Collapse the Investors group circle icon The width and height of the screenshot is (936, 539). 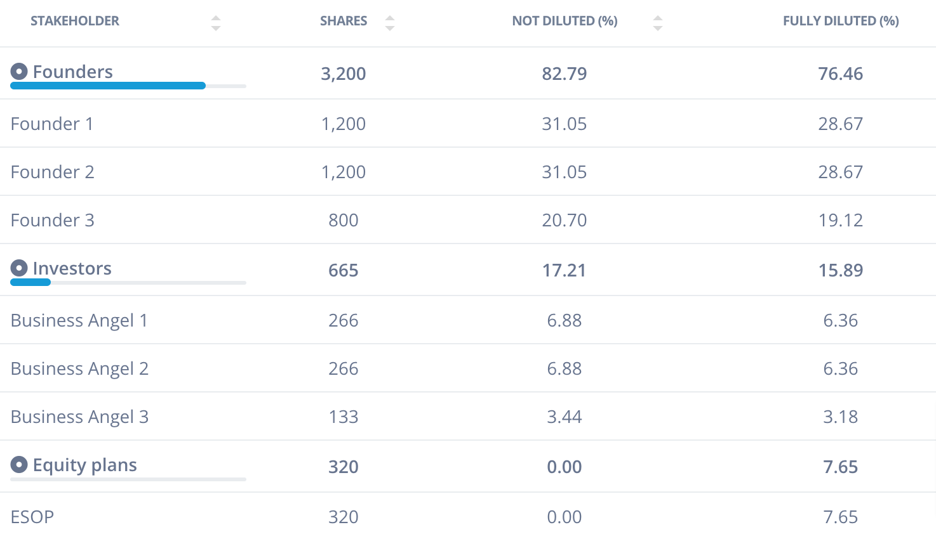click(19, 268)
